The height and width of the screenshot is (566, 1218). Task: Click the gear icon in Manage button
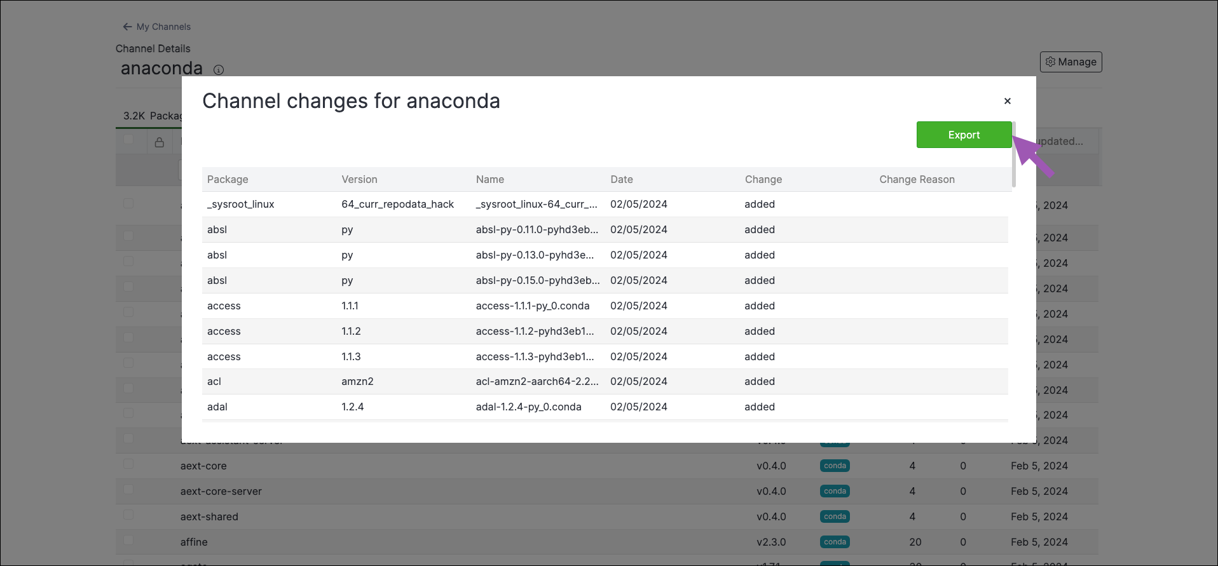tap(1050, 62)
